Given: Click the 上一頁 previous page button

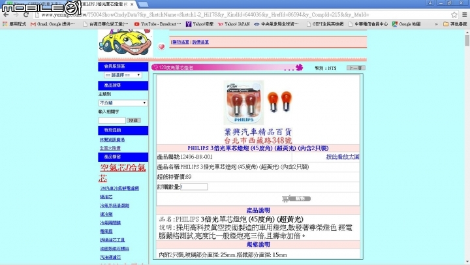Looking at the screenshot, I should (356, 68).
